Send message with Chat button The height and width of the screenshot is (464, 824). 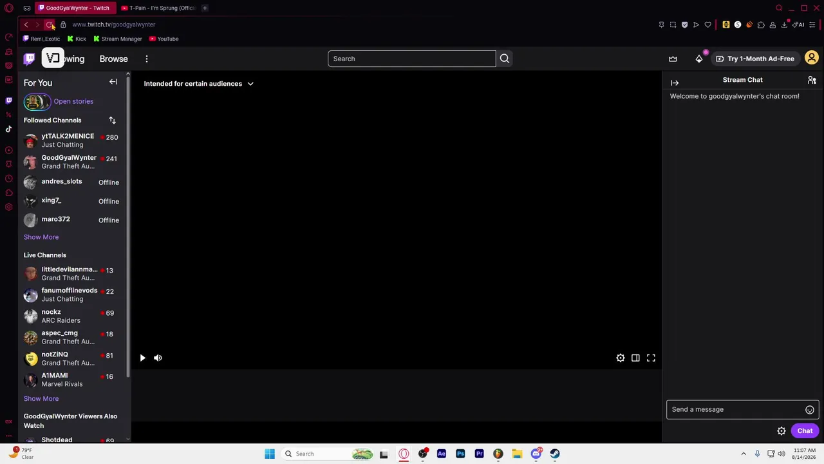[x=805, y=431]
